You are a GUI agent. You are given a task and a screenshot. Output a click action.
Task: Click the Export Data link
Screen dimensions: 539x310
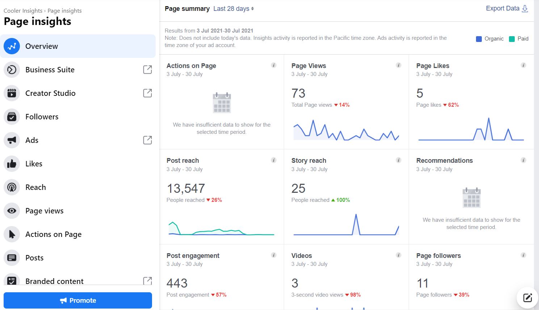click(503, 8)
